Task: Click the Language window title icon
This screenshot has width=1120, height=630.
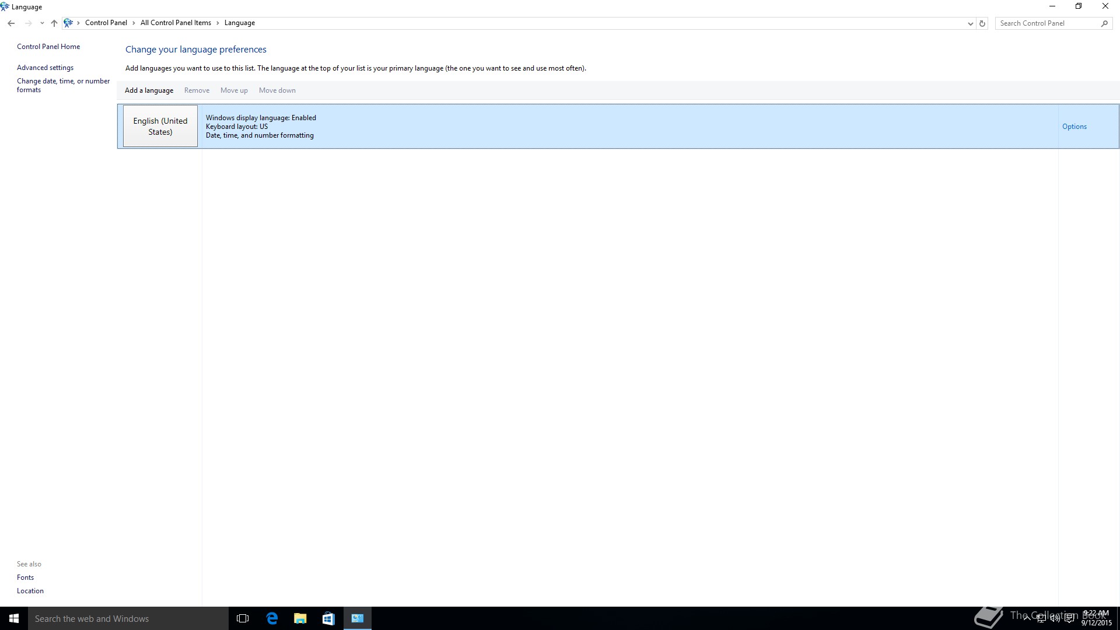Action: point(5,7)
